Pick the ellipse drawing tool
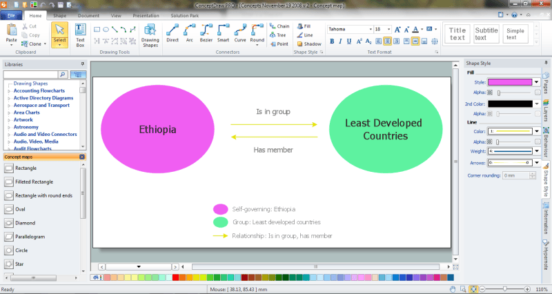Image resolution: width=552 pixels, height=294 pixels. coord(106,30)
